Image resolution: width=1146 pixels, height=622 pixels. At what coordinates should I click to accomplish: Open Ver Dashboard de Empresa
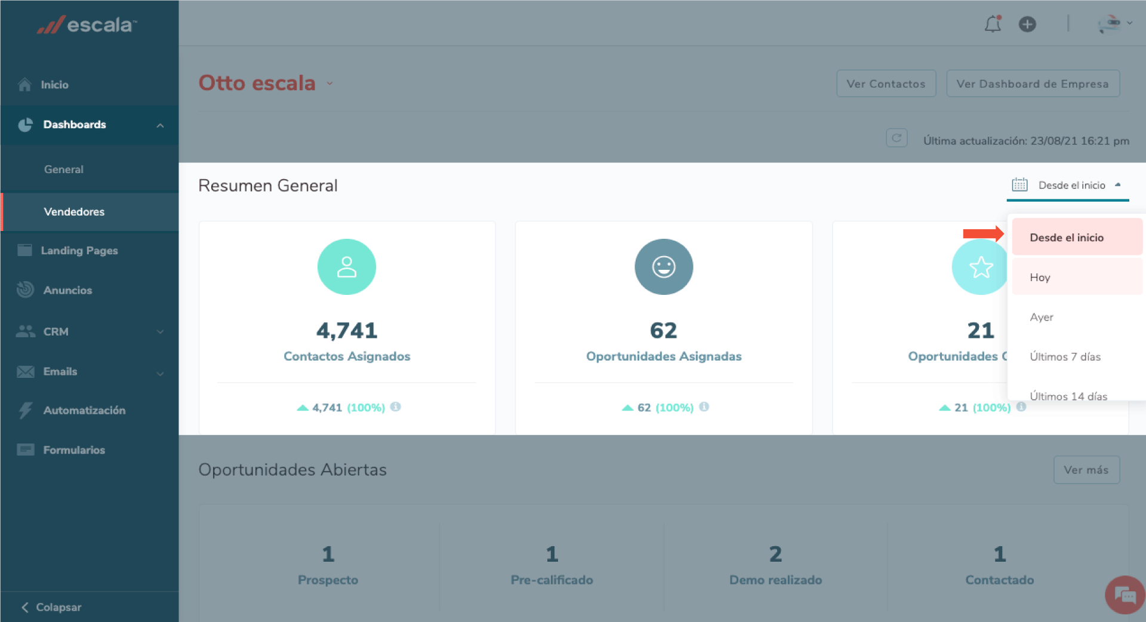coord(1032,84)
